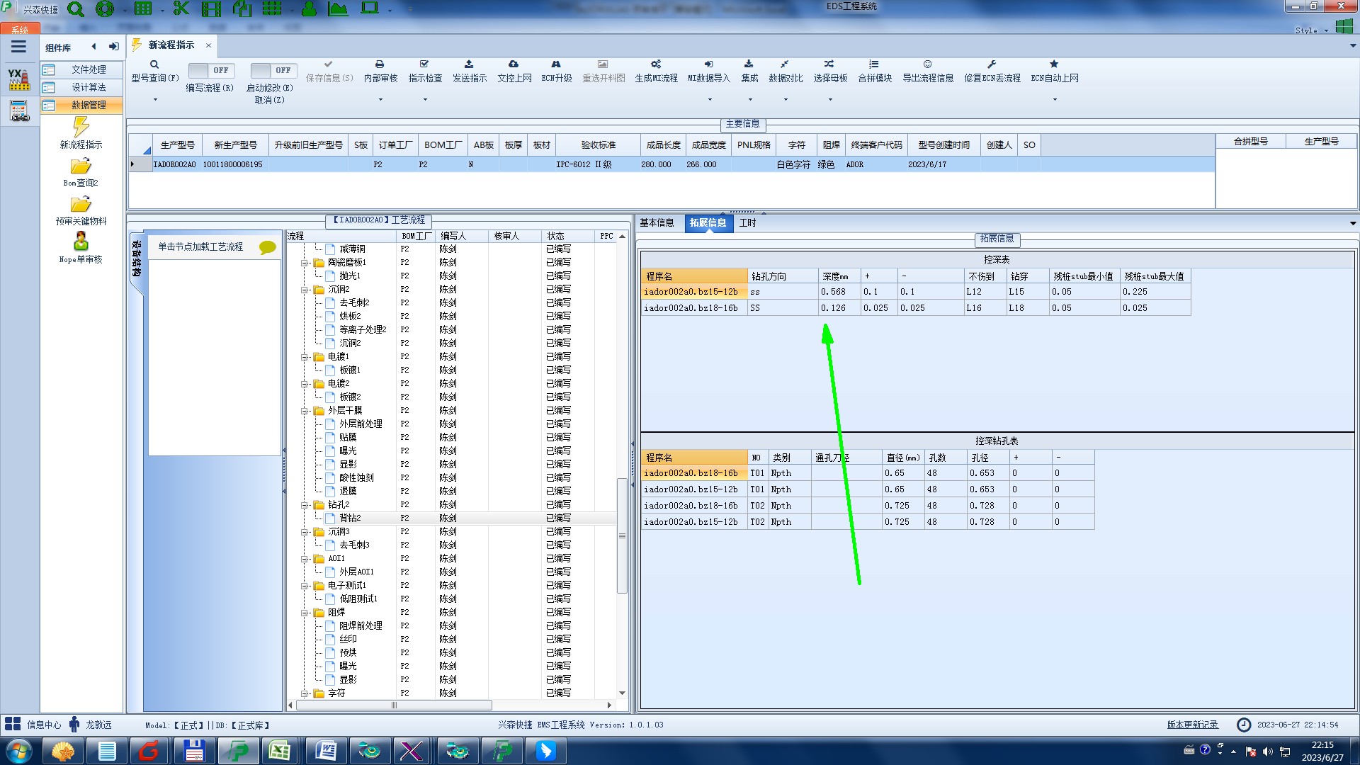Viewport: 1360px width, 765px height.
Task: Click the ECN自动上网 star icon
Action: [1054, 64]
